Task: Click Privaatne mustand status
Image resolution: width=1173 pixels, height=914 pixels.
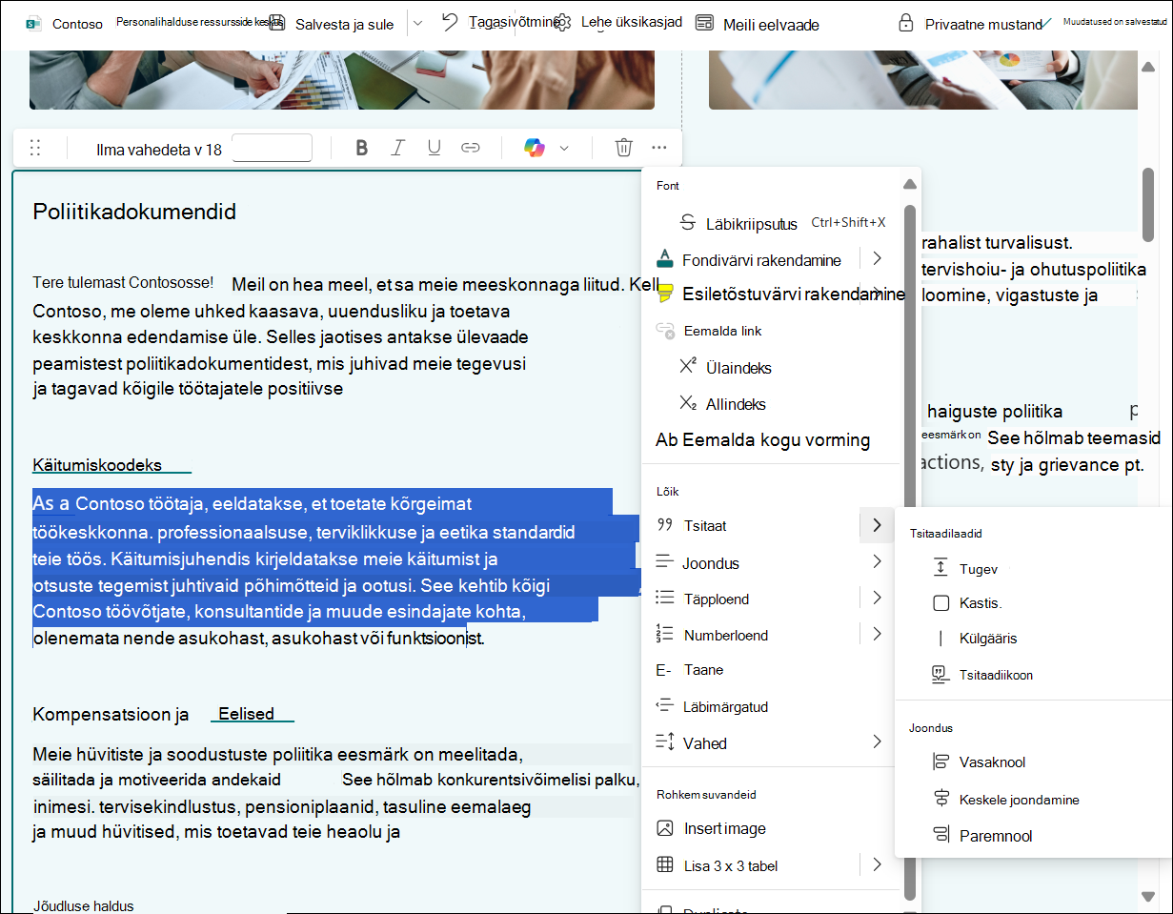Action: 971,24
